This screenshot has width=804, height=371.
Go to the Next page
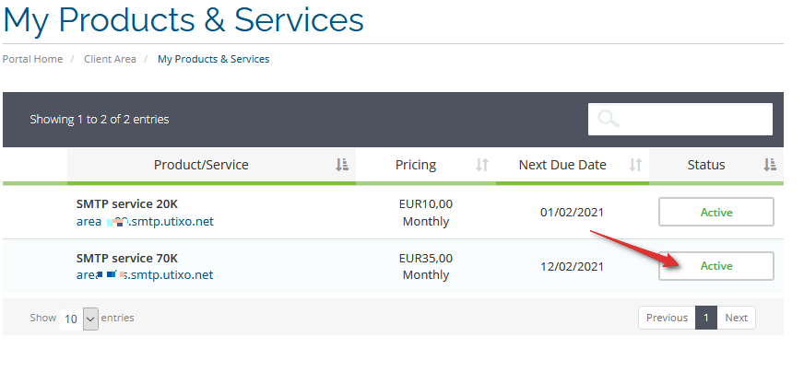[736, 318]
